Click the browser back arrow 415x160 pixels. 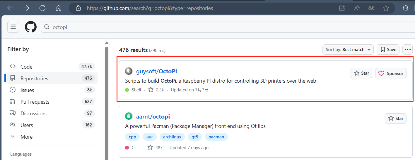coord(10,8)
